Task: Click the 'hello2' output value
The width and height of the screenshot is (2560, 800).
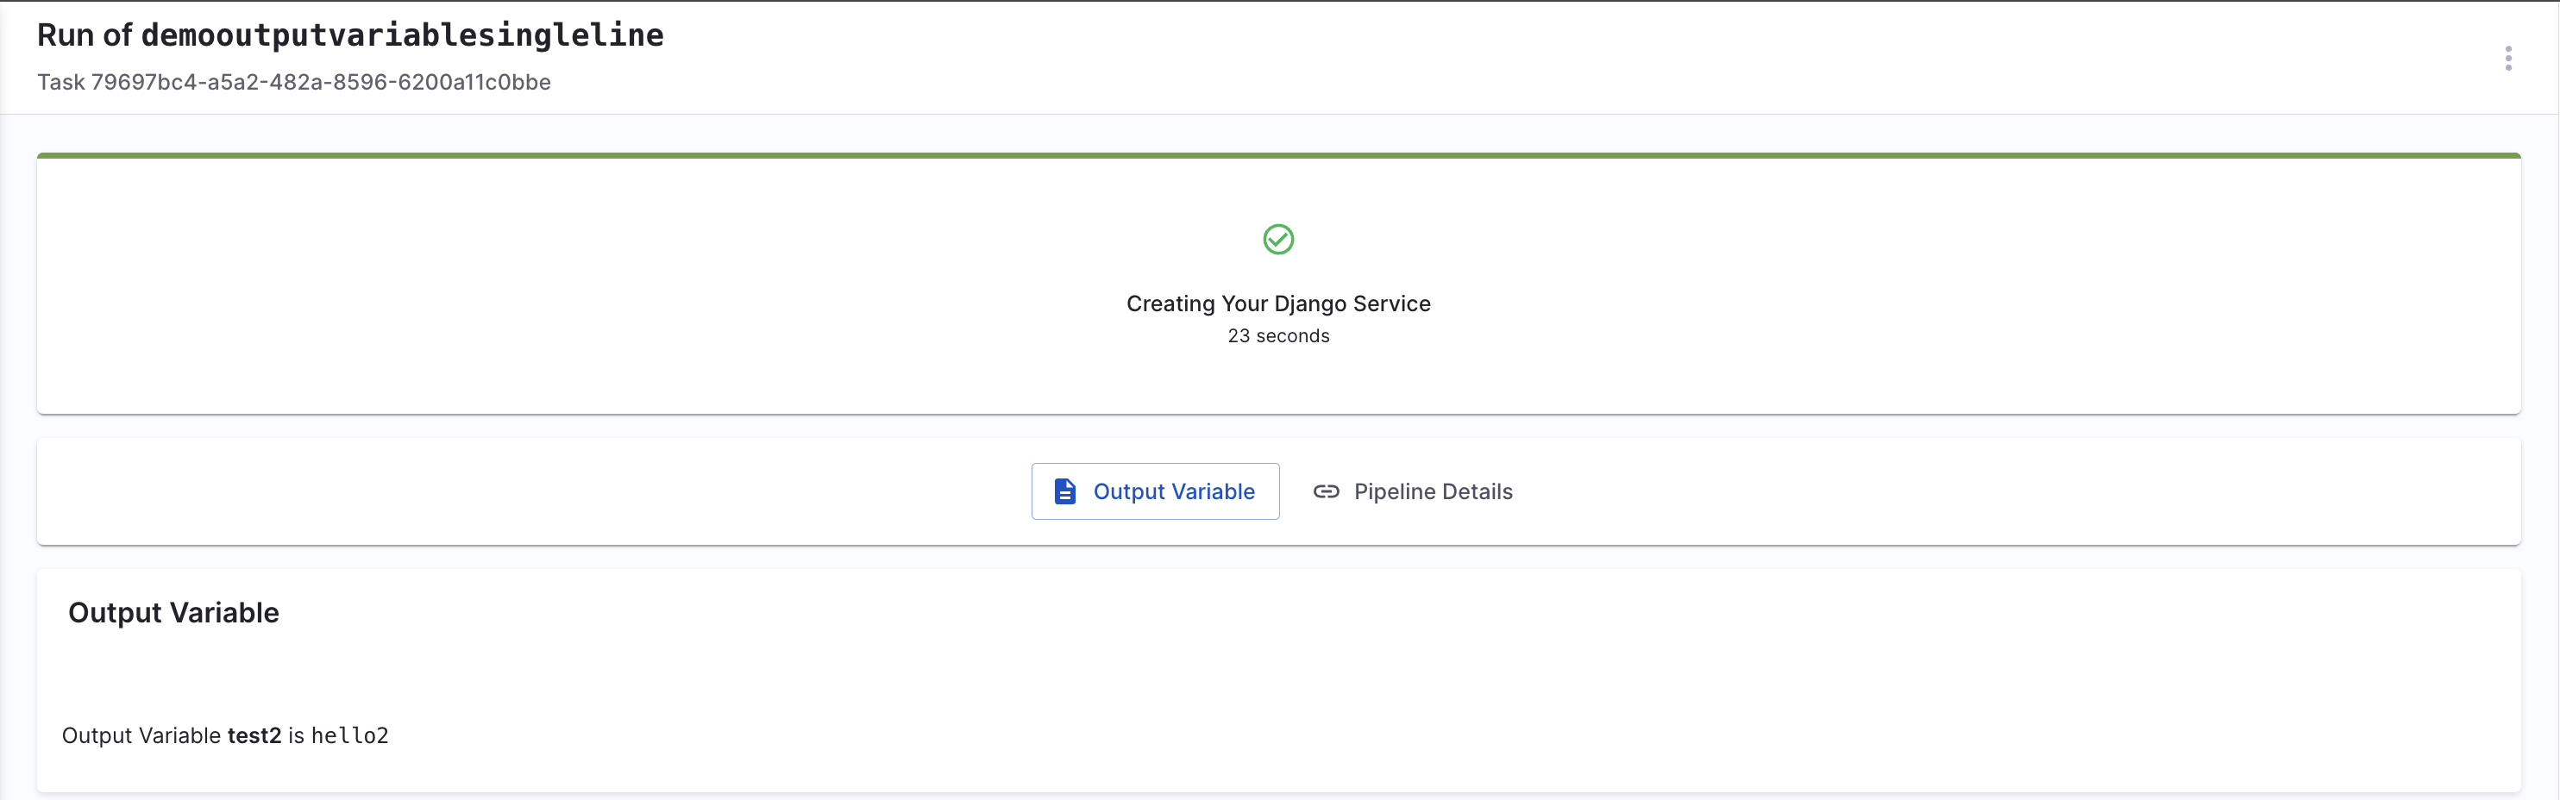Action: tap(350, 735)
